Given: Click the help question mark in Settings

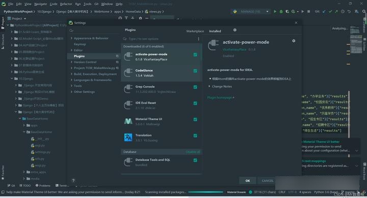Looking at the screenshot, I should coord(73,181).
